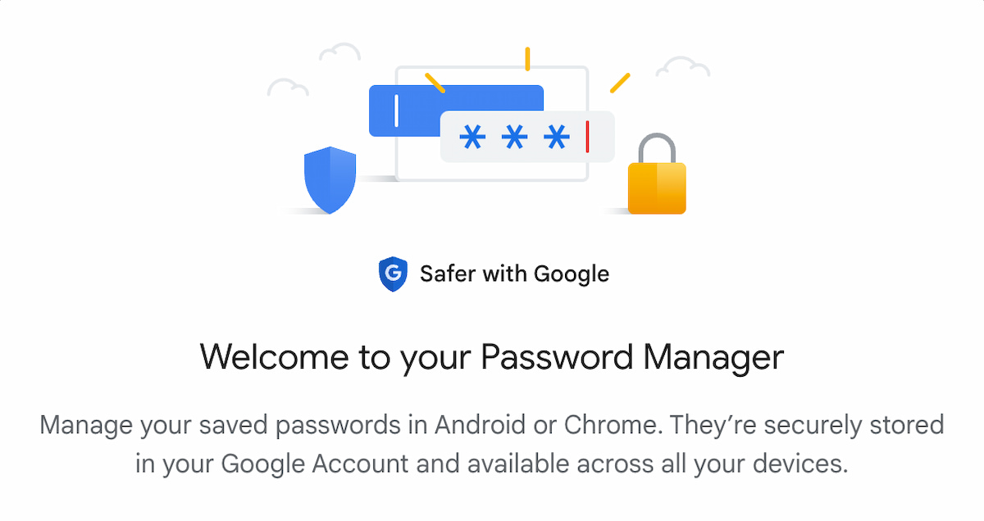Click the third blue asterisk

coord(557,137)
